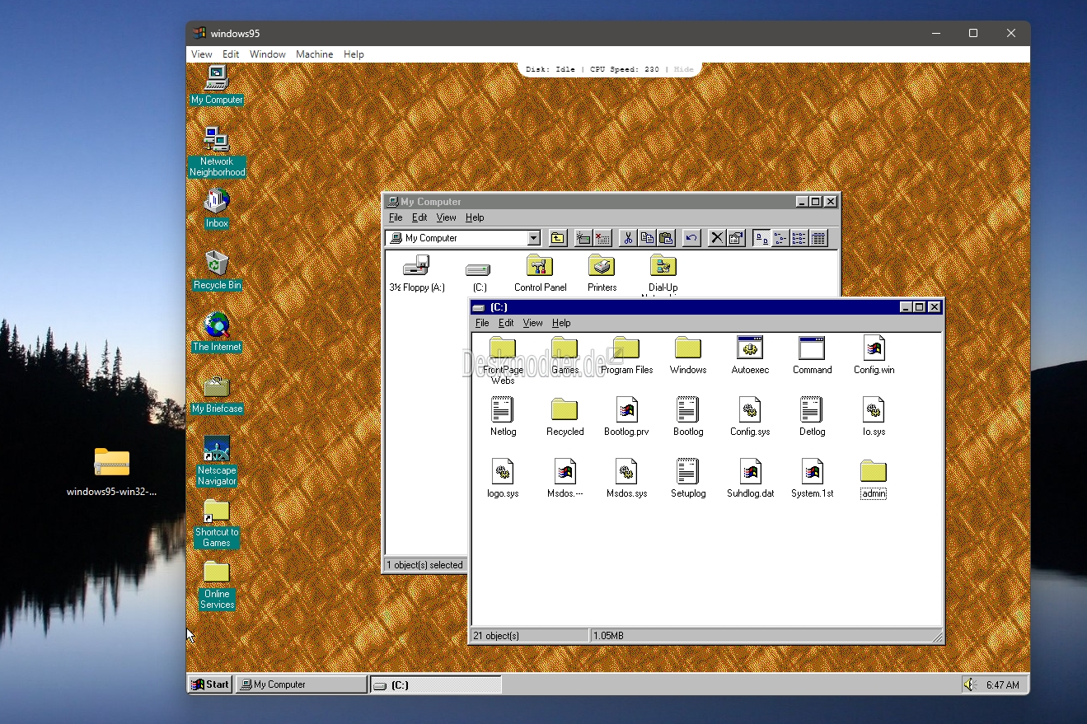
Task: Select the Inbox desktop icon
Action: (217, 208)
